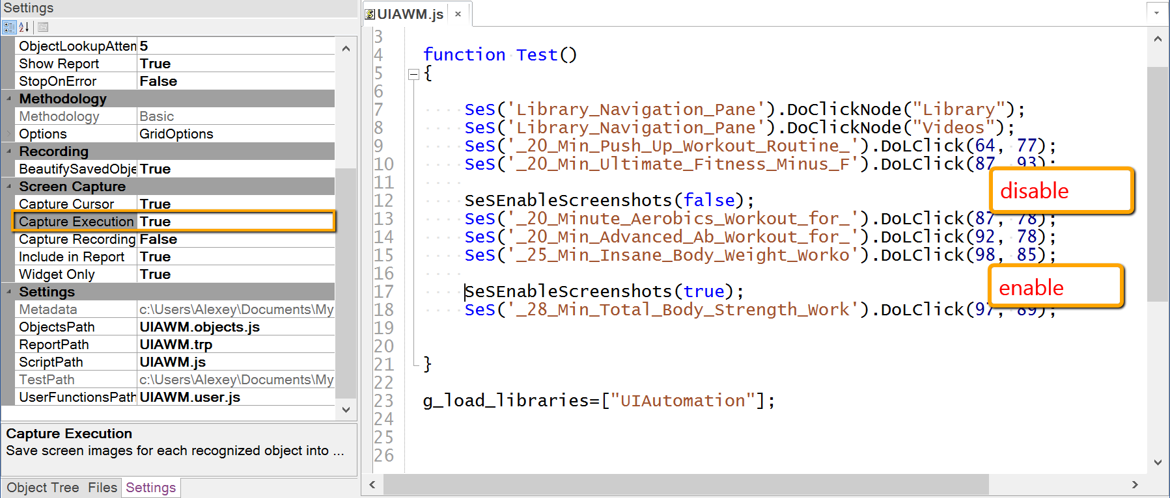The height and width of the screenshot is (498, 1170).
Task: Select the StopOnError False value
Action: click(236, 81)
